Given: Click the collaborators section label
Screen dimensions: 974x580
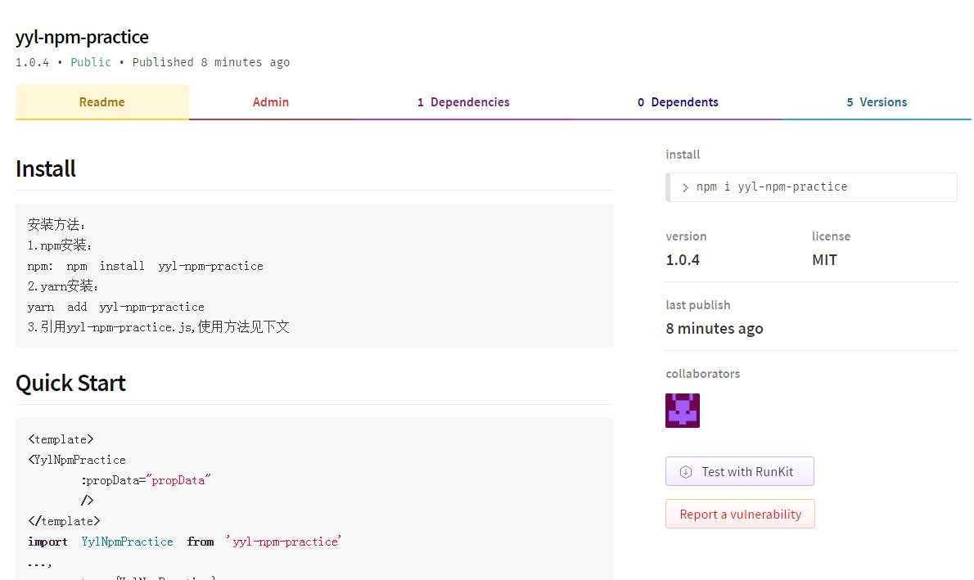Looking at the screenshot, I should point(702,373).
